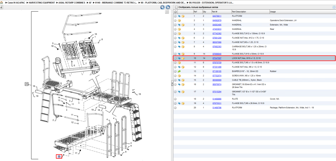Select callout 13 label in diagram
This screenshot has height=161, width=336.
[59, 100]
